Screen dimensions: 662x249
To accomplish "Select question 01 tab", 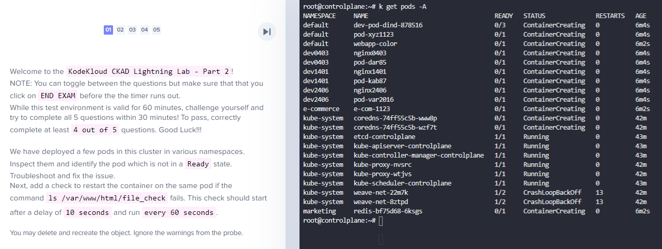I will tap(108, 30).
